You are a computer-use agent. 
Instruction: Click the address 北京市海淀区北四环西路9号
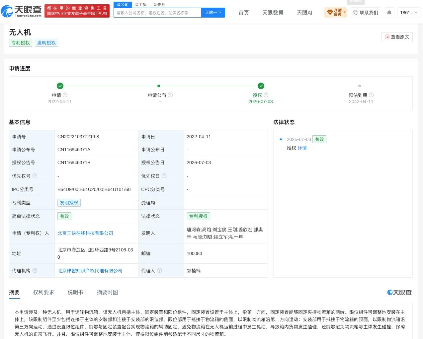95,253
